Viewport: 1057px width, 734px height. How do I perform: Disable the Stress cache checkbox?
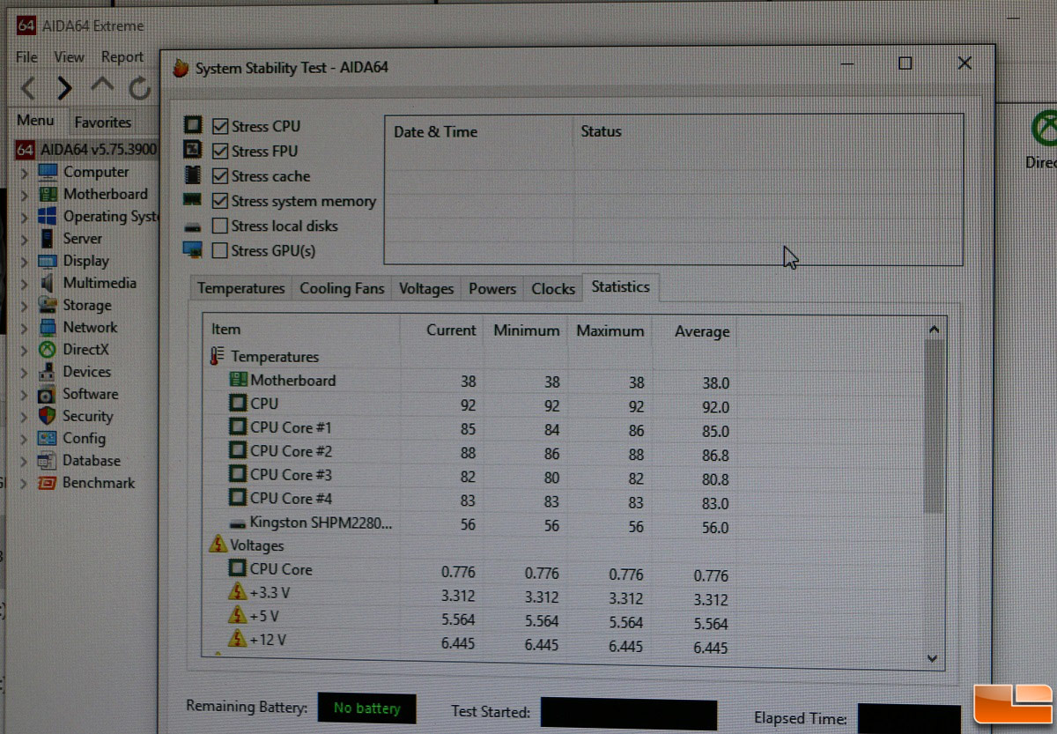[x=220, y=175]
